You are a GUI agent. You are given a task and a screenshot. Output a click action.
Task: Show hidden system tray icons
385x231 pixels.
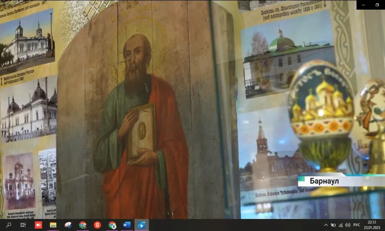(326, 225)
